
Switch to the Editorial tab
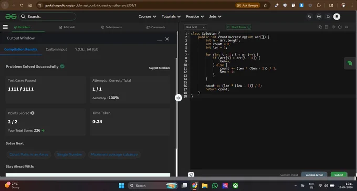tap(67, 27)
